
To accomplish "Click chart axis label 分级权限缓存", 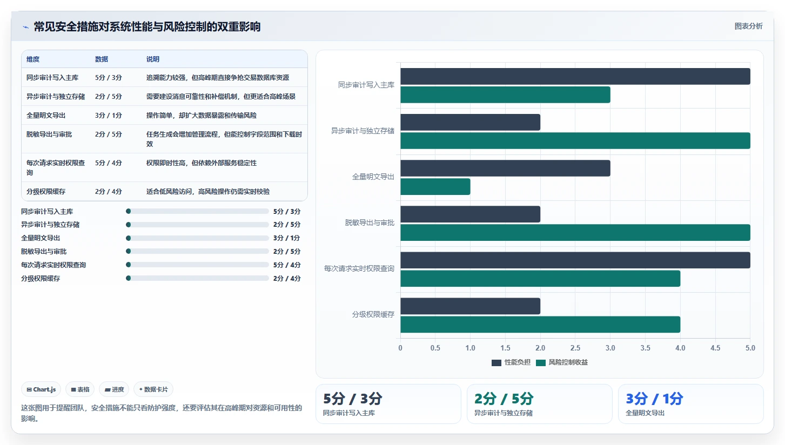I will coord(373,314).
